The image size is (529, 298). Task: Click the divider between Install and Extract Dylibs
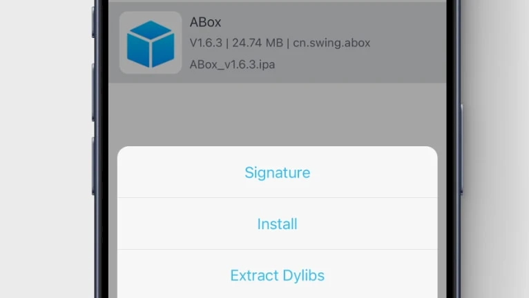click(278, 250)
